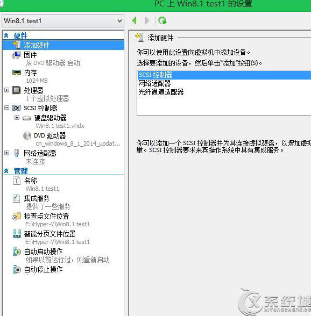Select the 自动启动操作 item
The image size is (311, 316).
tap(43, 252)
